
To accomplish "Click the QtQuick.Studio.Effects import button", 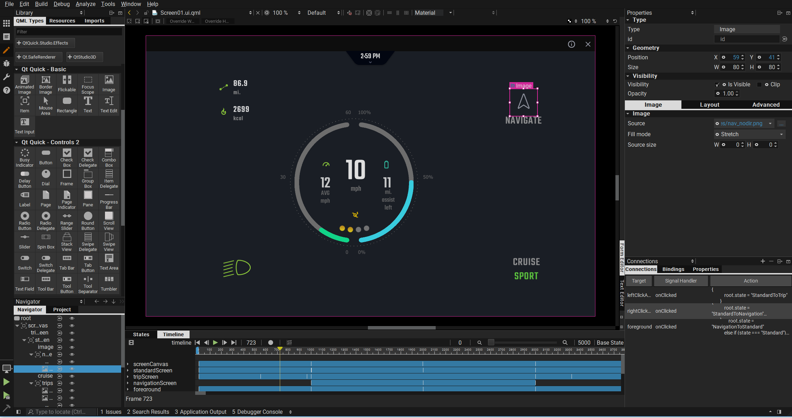I will click(x=45, y=43).
